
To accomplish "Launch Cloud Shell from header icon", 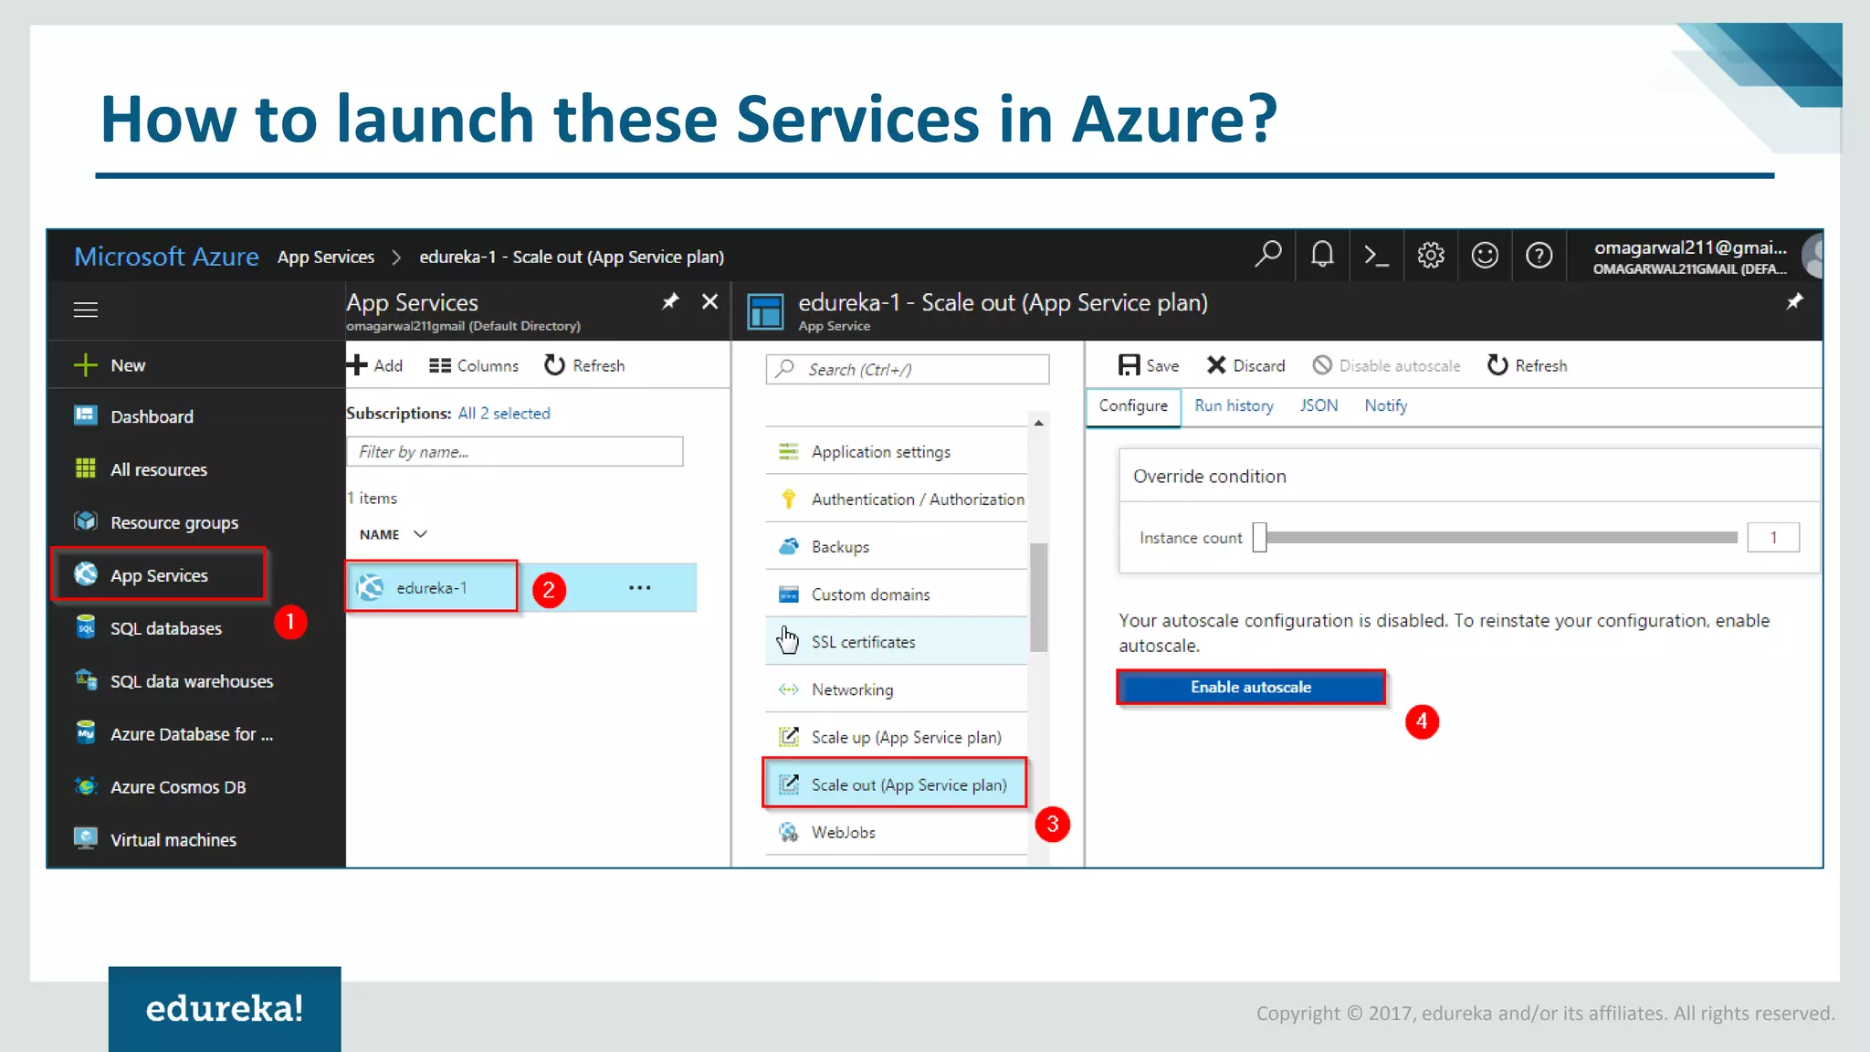I will 1376,255.
